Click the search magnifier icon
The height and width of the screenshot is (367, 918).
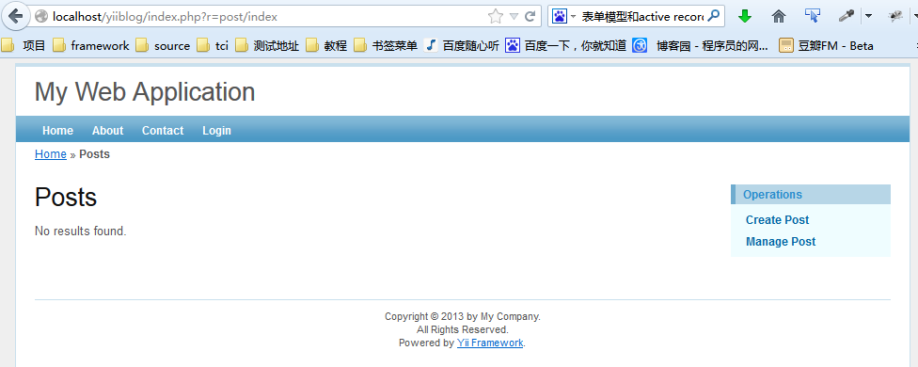pyautogui.click(x=713, y=16)
